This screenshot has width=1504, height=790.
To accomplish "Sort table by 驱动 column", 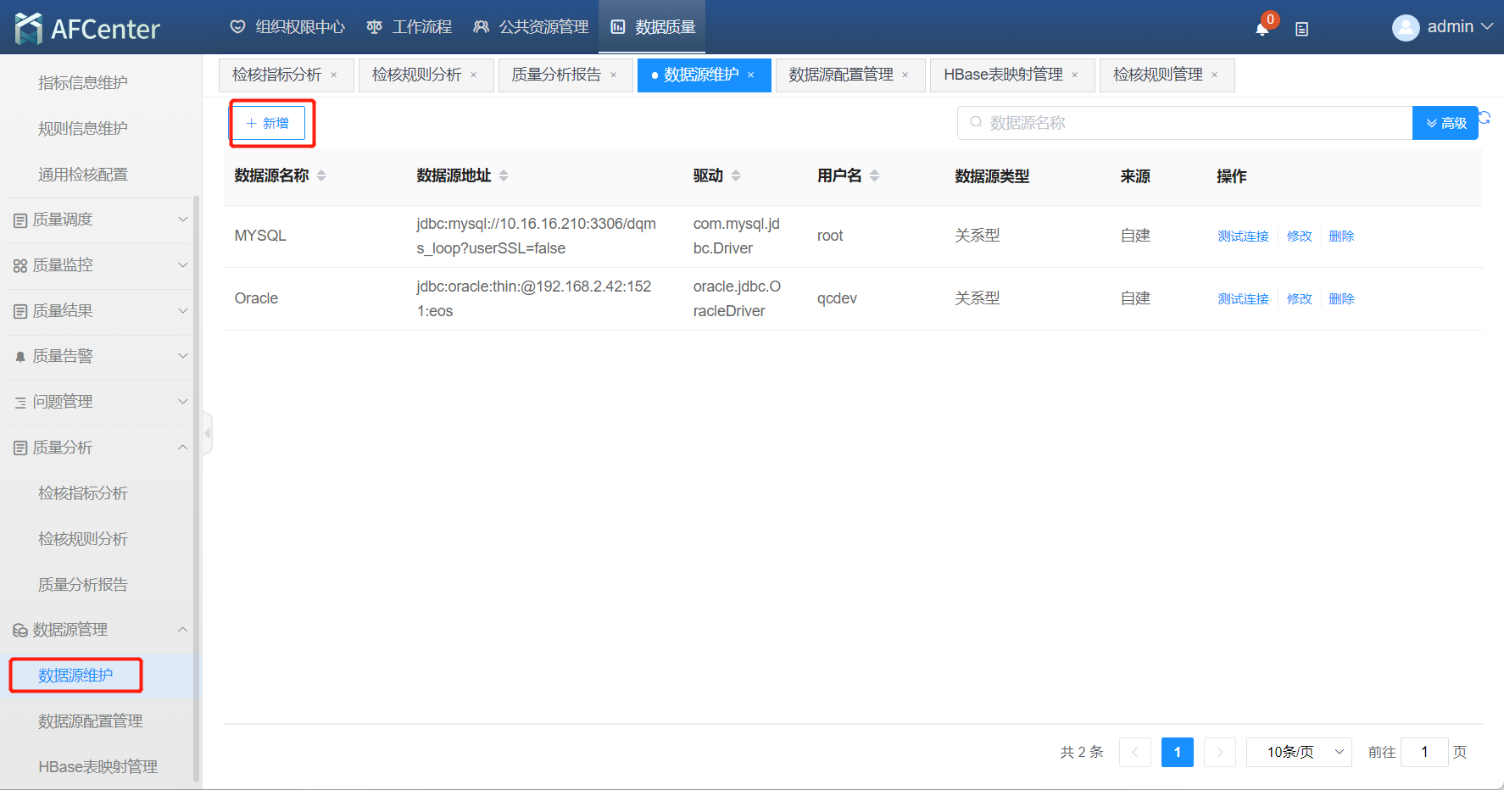I will [x=736, y=175].
